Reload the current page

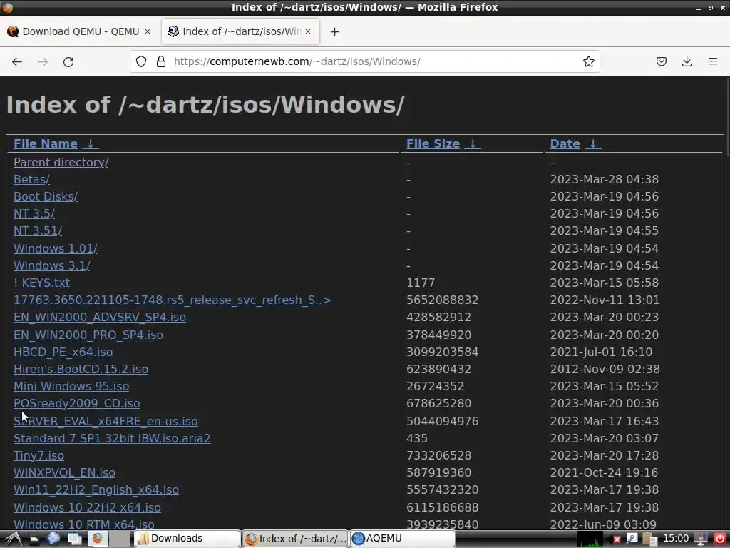pyautogui.click(x=68, y=61)
